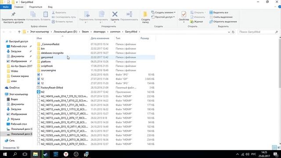Viewport: 281px width, 158px height.
Task: Click Локальный диск (D:) breadcrumb
Action: point(65,32)
